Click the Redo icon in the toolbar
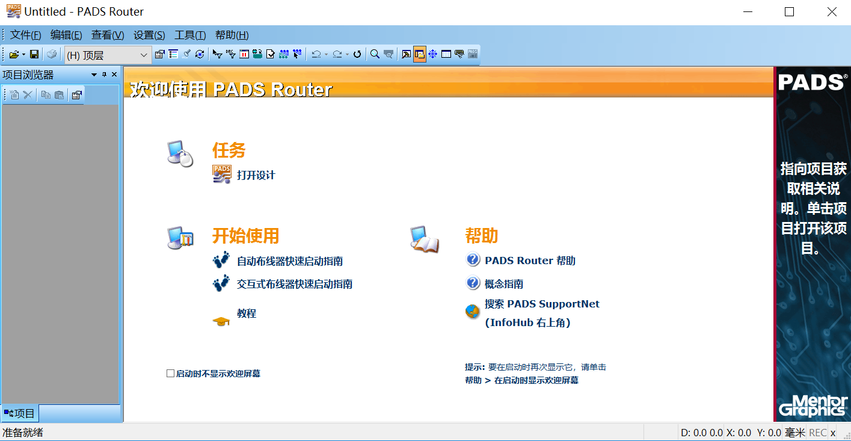Image resolution: width=851 pixels, height=441 pixels. point(338,54)
